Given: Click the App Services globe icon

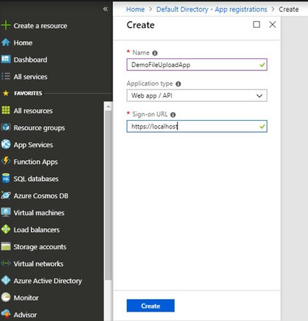Looking at the screenshot, I should pyautogui.click(x=6, y=145).
